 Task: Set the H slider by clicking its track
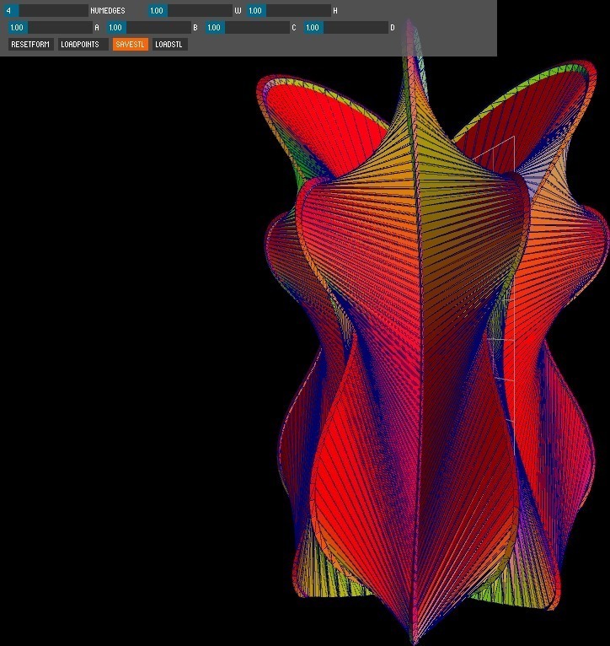[288, 11]
